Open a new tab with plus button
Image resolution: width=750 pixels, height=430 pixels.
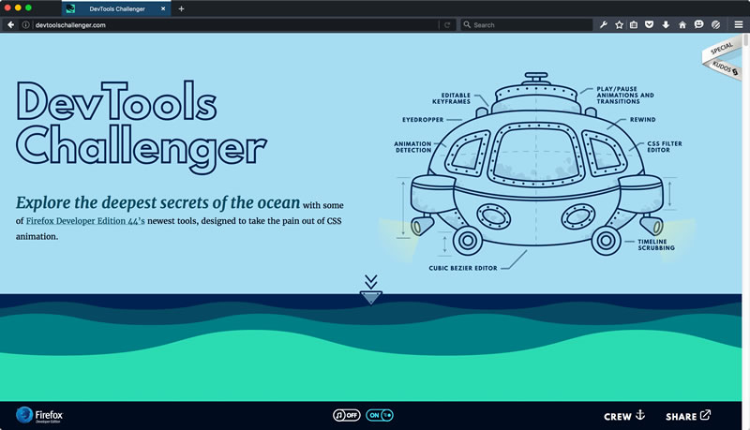[x=181, y=8]
